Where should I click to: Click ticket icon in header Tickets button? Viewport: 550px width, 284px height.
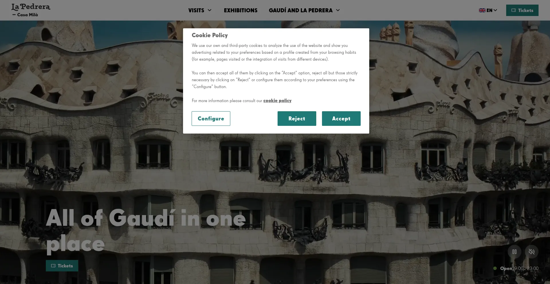[x=514, y=10]
